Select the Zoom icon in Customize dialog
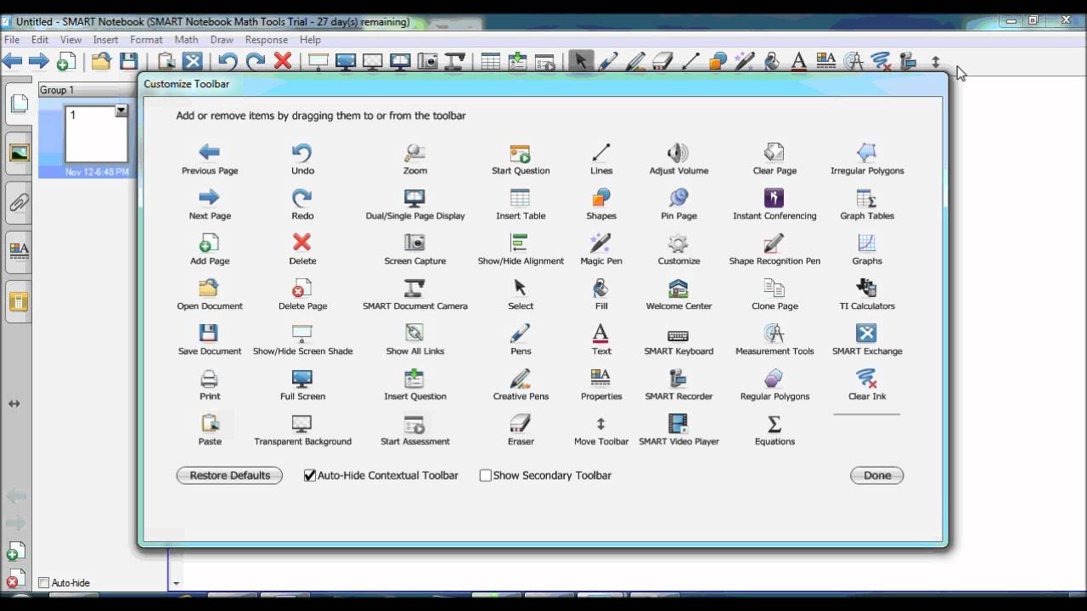Viewport: 1087px width, 611px height. 414,153
